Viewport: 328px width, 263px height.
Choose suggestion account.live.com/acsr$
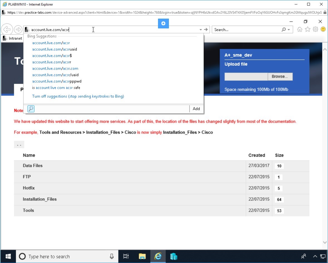52,56
